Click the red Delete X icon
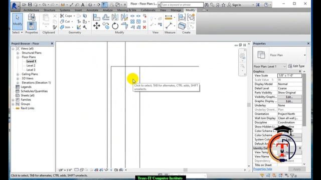The height and width of the screenshot is (180, 321). [144, 27]
